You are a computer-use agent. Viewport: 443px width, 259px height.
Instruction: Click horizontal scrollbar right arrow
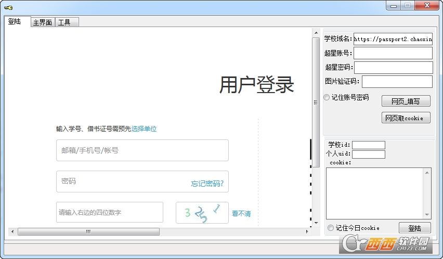[307, 231]
